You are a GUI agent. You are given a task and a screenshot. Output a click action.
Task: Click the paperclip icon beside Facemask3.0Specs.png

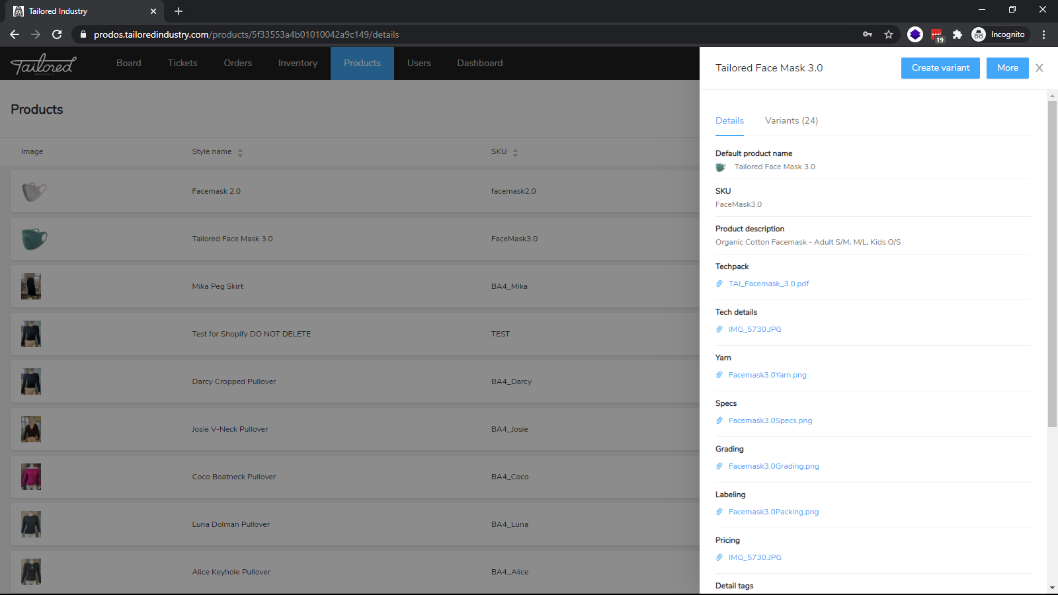(x=719, y=420)
